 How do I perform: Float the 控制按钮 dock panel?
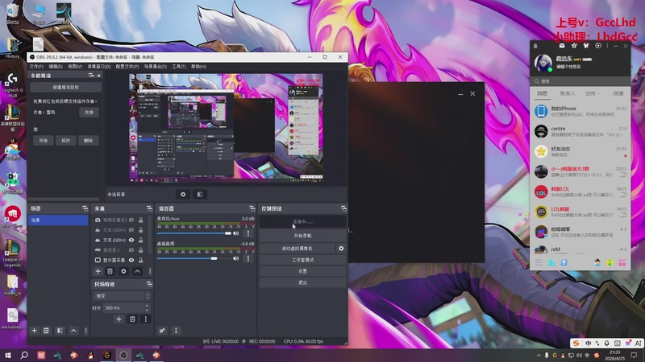(343, 208)
